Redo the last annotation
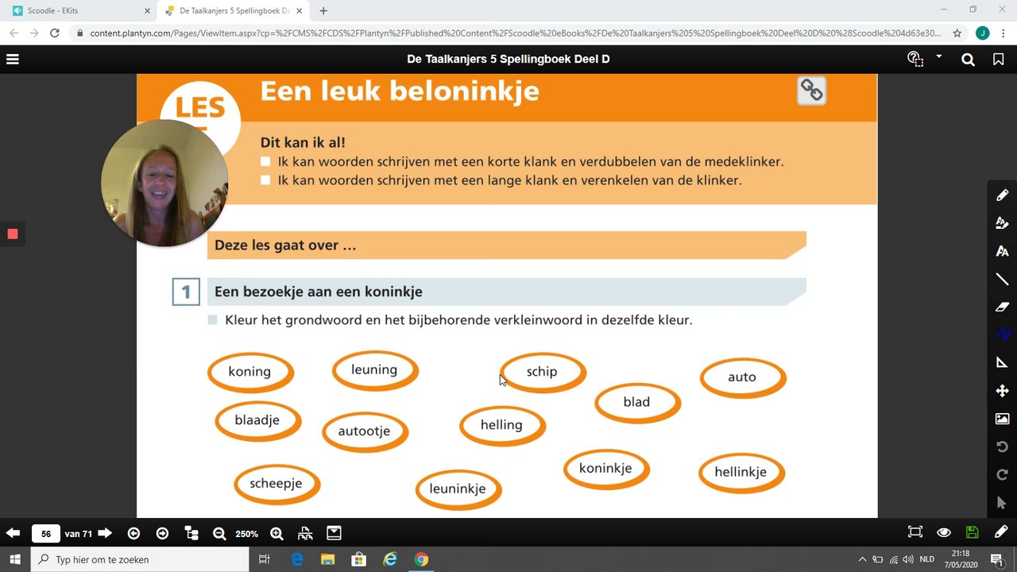Image resolution: width=1017 pixels, height=572 pixels. coord(1002,474)
